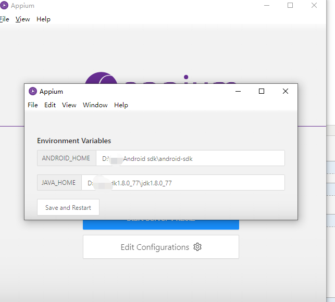Maximize the background Appium window
The image size is (335, 302).
pyautogui.click(x=290, y=5)
